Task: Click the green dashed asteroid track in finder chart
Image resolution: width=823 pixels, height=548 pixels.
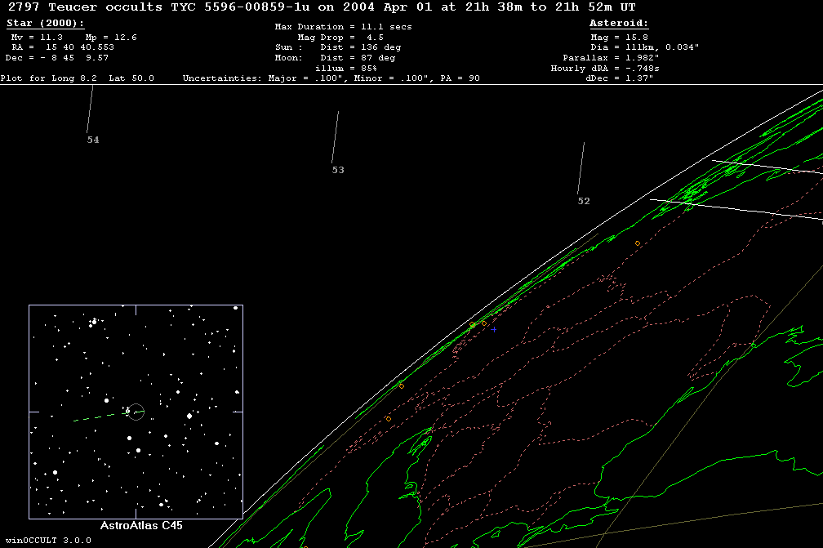Action: (96, 417)
